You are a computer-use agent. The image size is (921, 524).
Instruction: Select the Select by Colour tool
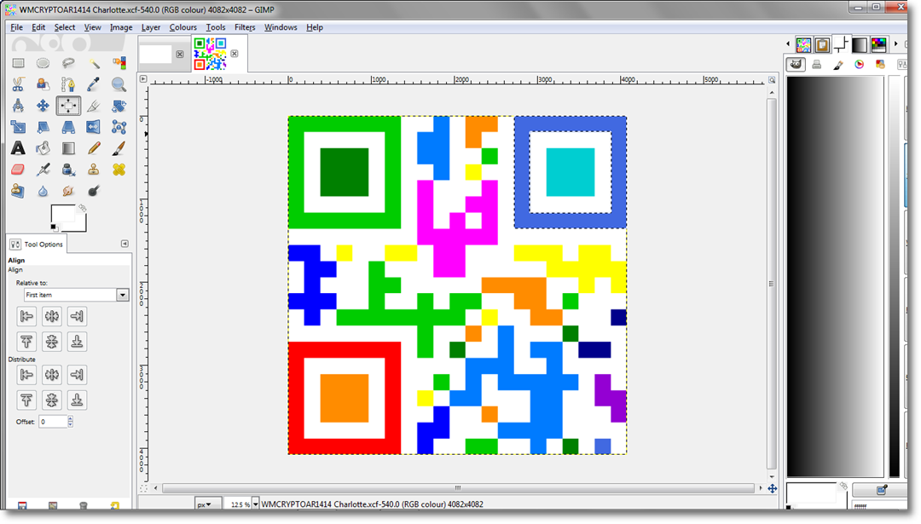tap(119, 63)
